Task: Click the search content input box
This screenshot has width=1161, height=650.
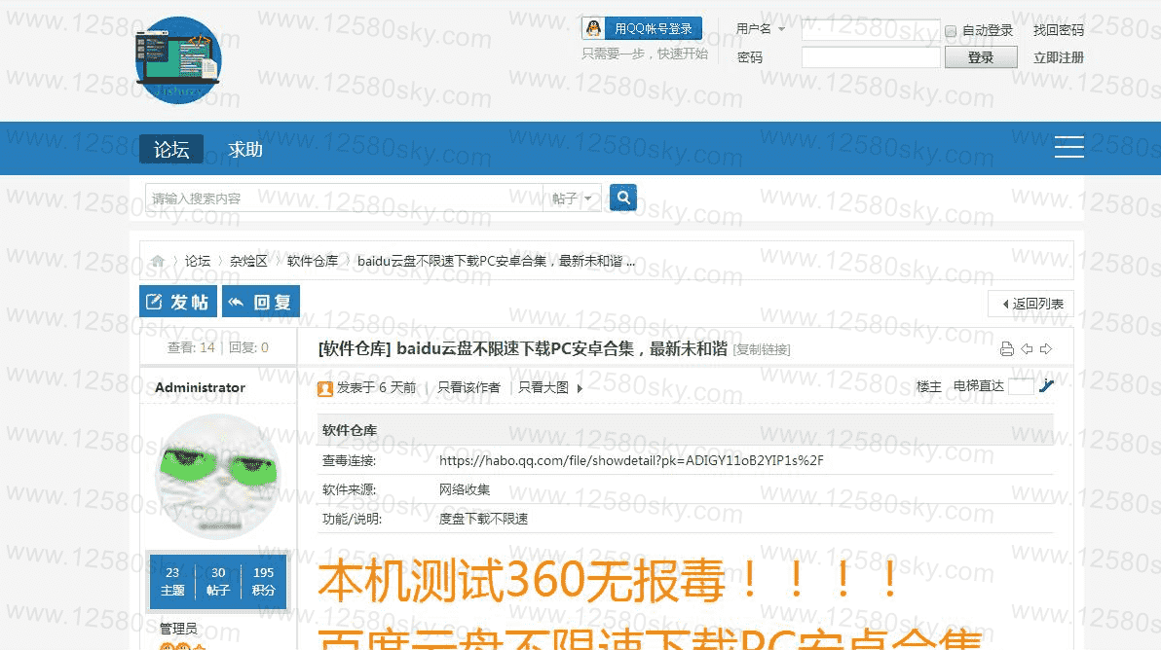Action: click(x=344, y=199)
